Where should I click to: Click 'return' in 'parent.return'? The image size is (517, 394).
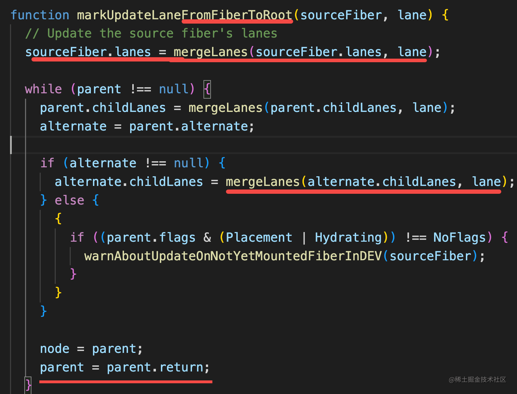pyautogui.click(x=181, y=367)
